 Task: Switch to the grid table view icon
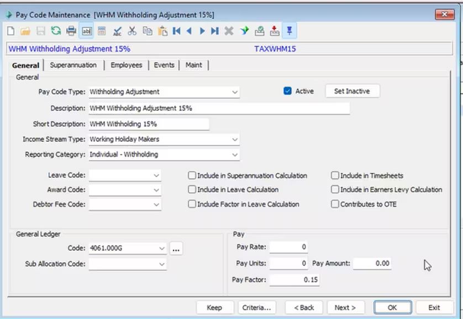click(102, 31)
